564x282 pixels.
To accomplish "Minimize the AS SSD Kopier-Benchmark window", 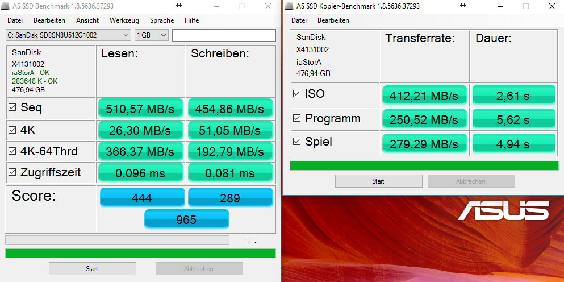I will [499, 6].
